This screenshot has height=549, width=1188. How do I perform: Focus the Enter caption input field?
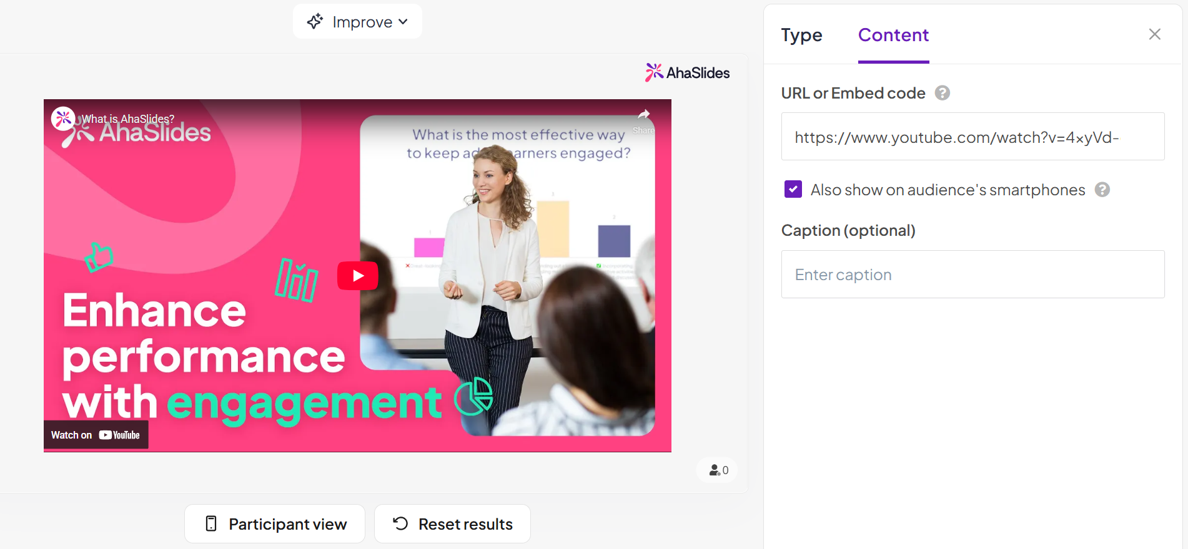point(972,274)
